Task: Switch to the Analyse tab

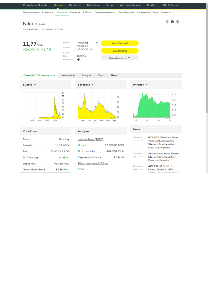Action: (87, 75)
